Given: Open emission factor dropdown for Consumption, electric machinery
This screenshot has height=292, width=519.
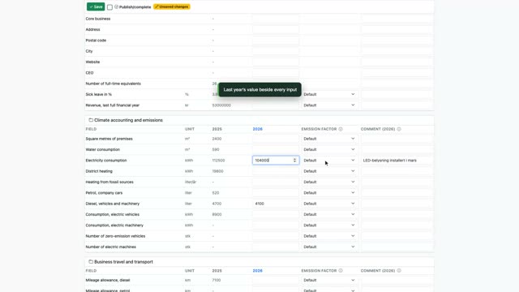Looking at the screenshot, I should pos(329,225).
